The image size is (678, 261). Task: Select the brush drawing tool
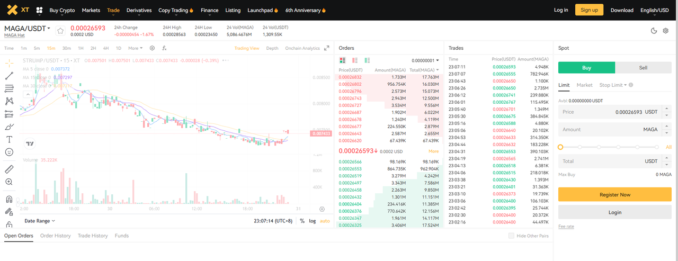pos(9,127)
